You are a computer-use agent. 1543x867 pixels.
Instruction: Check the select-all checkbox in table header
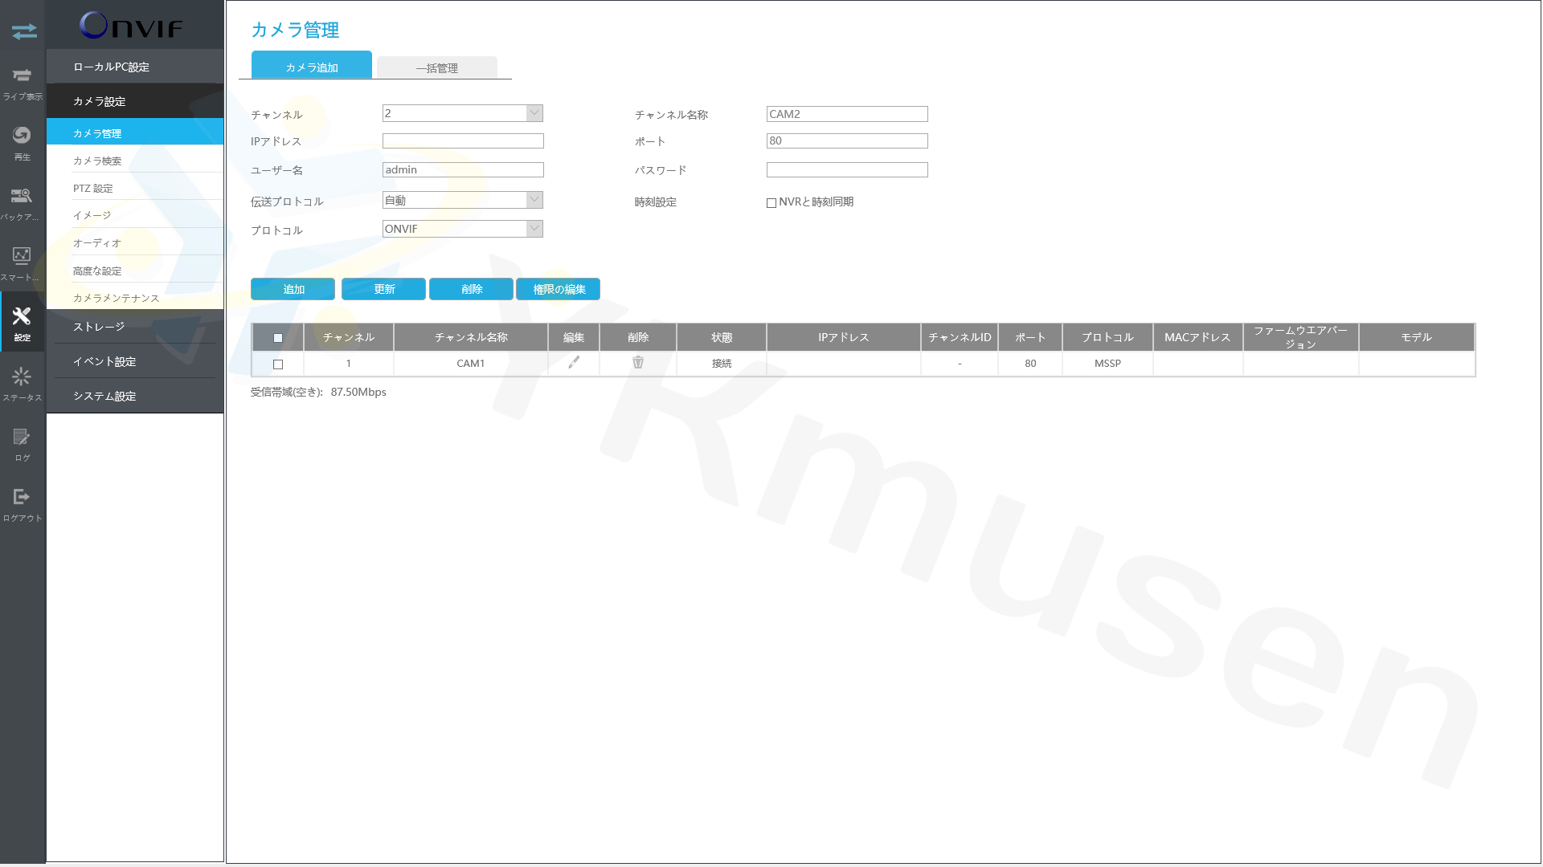(278, 338)
